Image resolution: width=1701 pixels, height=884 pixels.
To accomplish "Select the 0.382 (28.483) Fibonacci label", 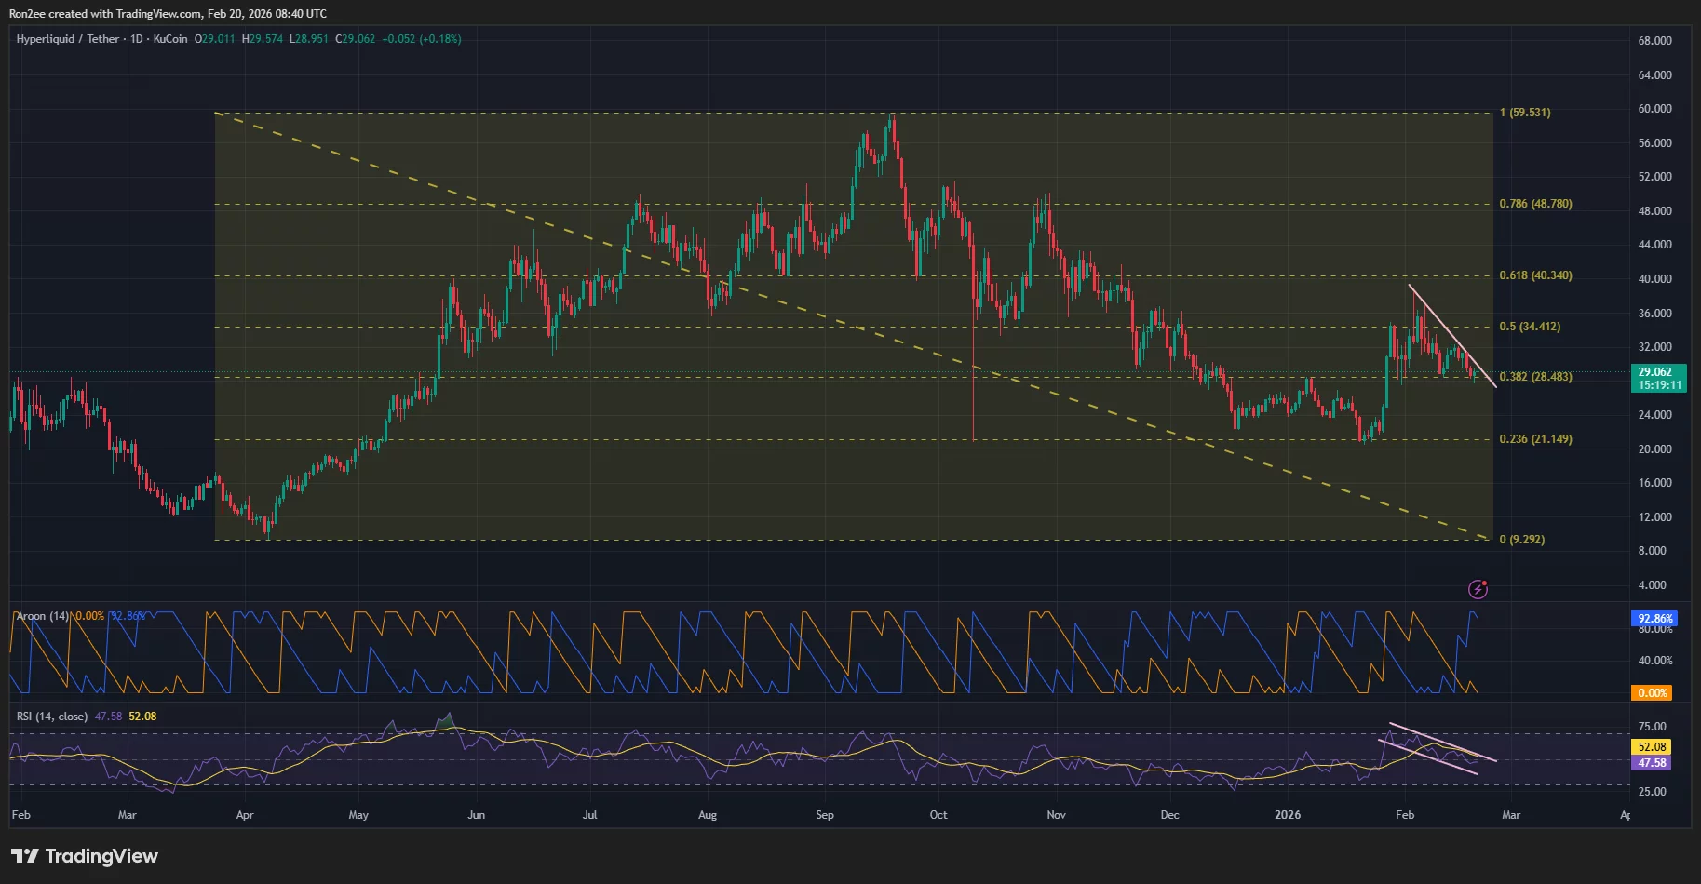I will click(x=1537, y=377).
